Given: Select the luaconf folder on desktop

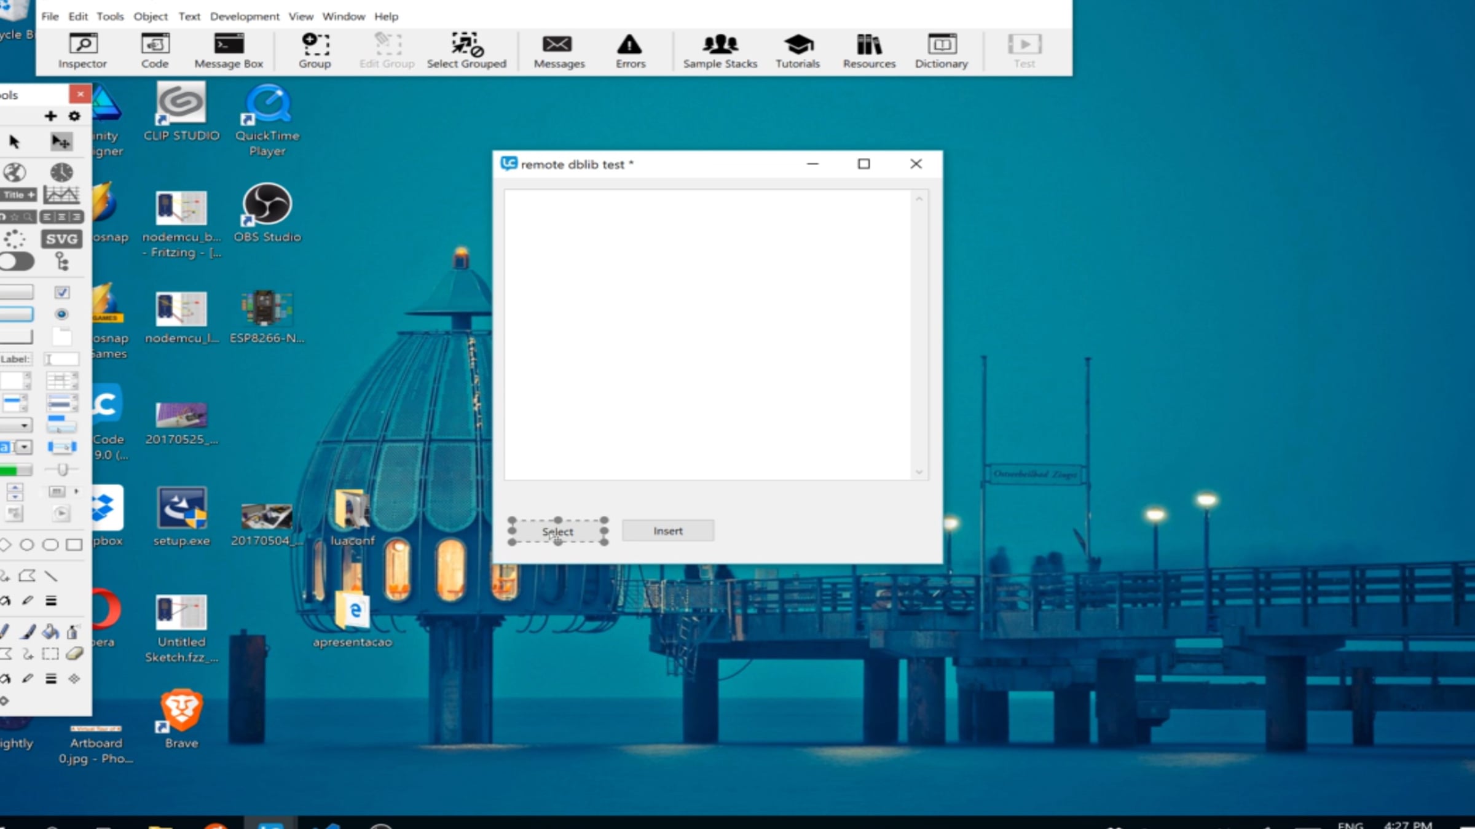Looking at the screenshot, I should (x=352, y=517).
